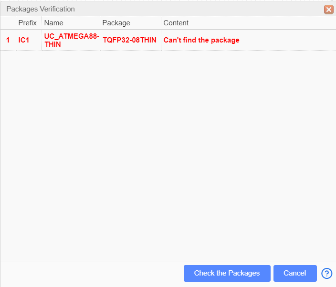Click the blue help question mark icon
Viewport: 336px width, 287px height.
point(327,273)
